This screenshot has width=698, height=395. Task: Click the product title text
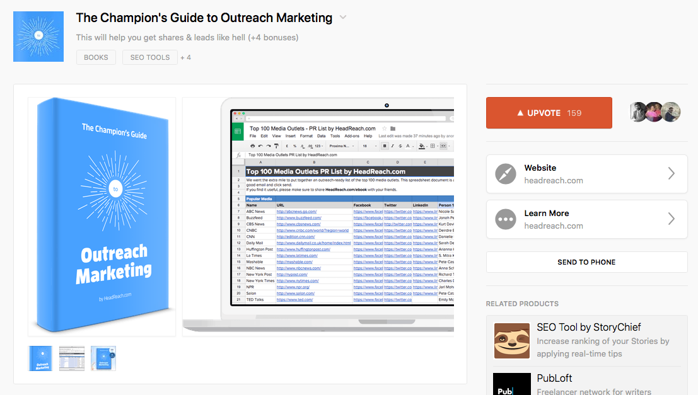coord(204,18)
